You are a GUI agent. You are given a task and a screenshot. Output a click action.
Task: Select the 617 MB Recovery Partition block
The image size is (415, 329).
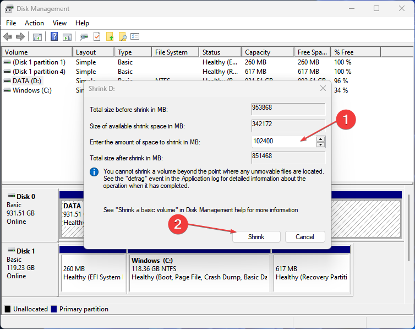click(312, 273)
